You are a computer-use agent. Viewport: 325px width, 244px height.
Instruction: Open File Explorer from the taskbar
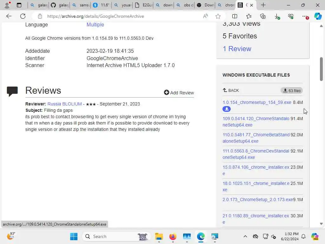coord(159,236)
